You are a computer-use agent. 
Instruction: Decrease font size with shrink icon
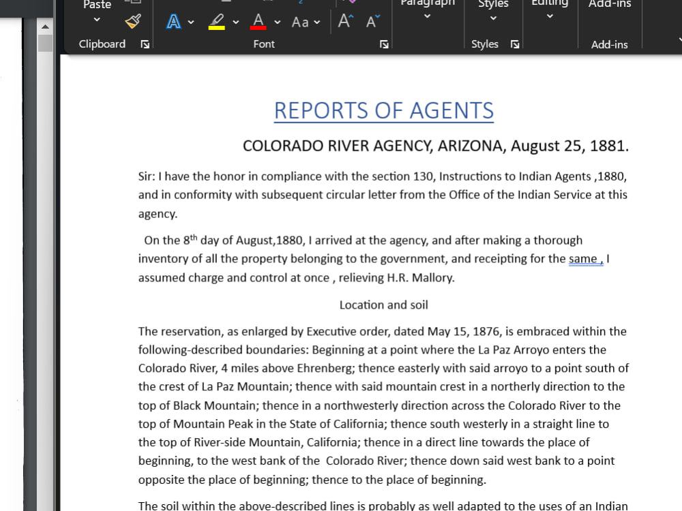373,21
